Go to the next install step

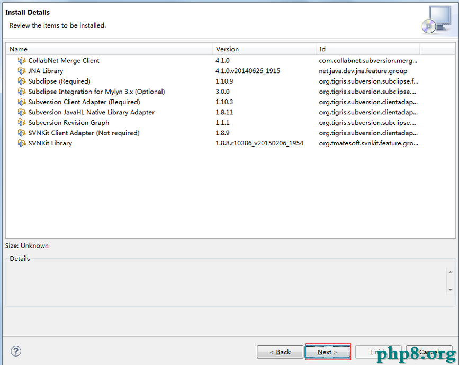point(328,352)
